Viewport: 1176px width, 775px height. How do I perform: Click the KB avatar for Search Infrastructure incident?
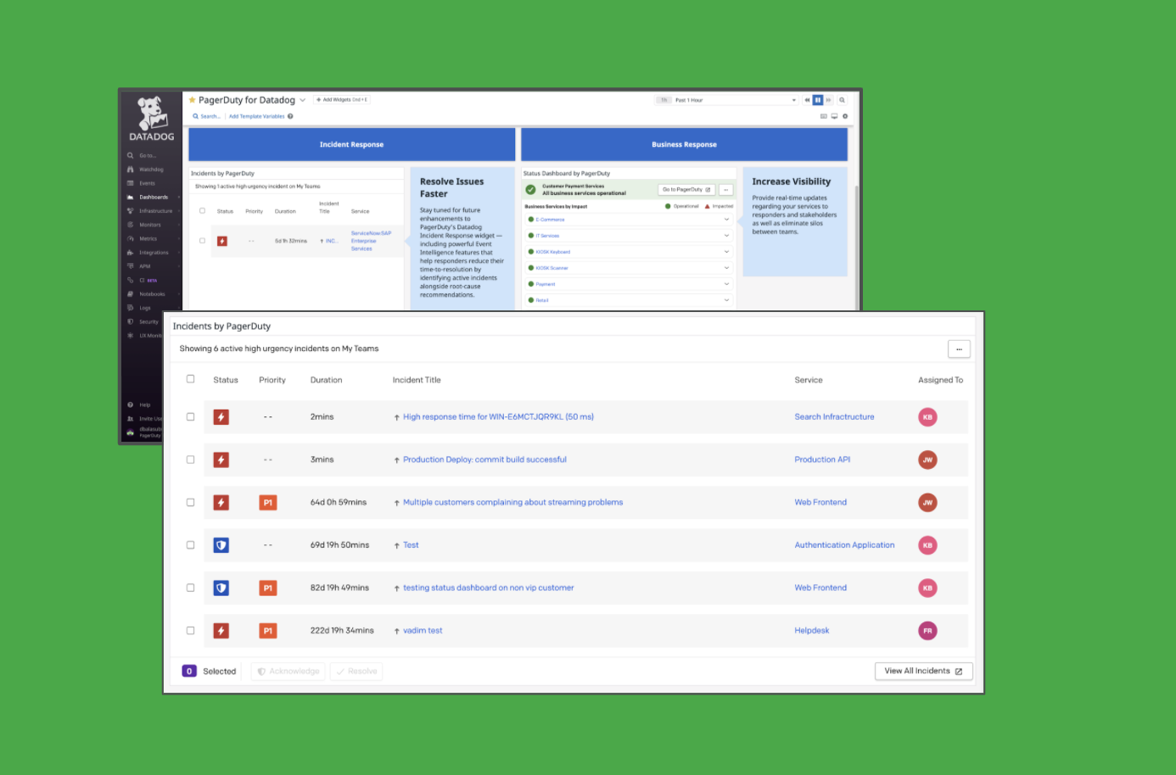pyautogui.click(x=927, y=417)
